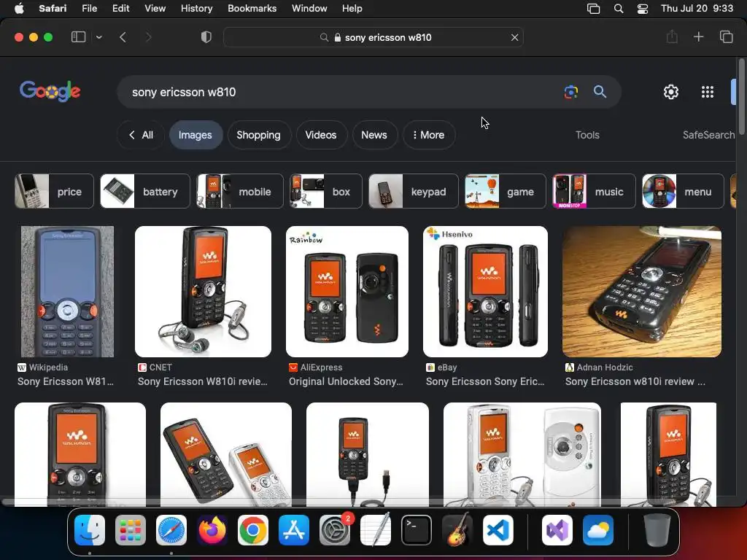Open the History menu in menu bar

196,8
